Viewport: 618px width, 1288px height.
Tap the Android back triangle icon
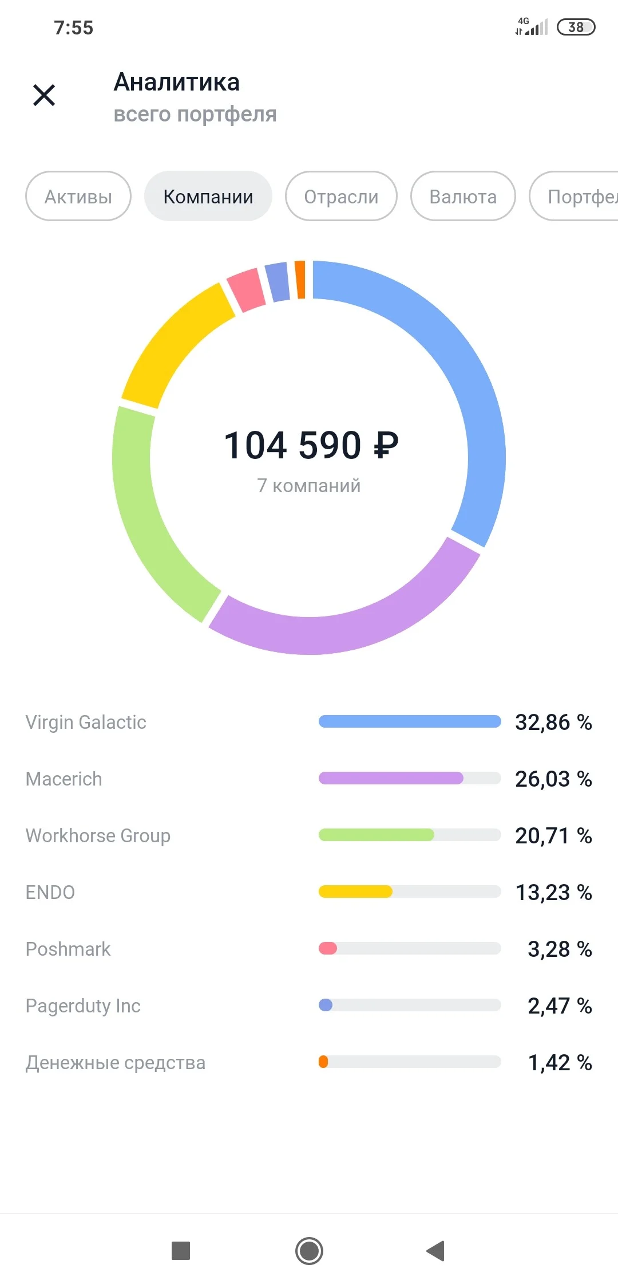[x=436, y=1251]
